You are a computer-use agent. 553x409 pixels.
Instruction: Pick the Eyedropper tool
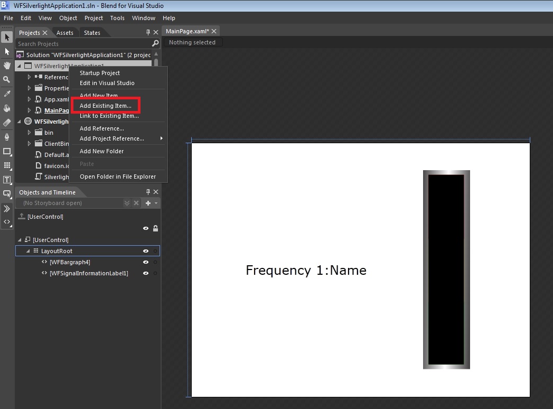click(x=7, y=94)
